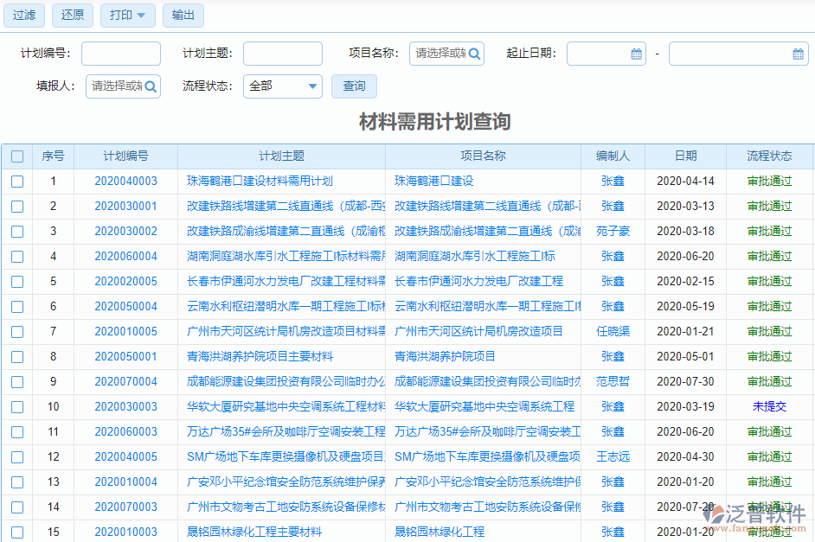
Task: Check the checkbox for 珠海鹤港口建设 row
Action: point(18,181)
